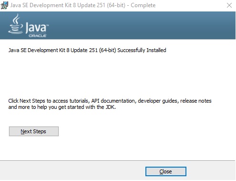The height and width of the screenshot is (181, 236).
Task: Click the Close button in the footer
Action: [165, 171]
